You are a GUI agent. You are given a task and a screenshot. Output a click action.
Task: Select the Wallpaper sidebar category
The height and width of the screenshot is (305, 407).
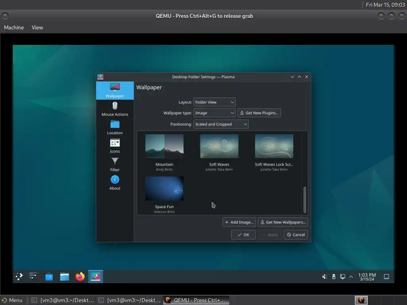coord(115,91)
